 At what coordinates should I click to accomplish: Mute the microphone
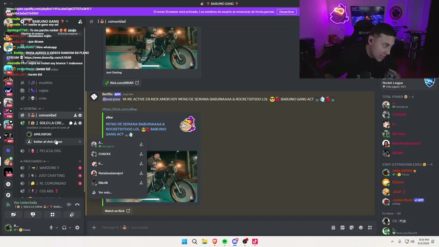[x=51, y=227]
